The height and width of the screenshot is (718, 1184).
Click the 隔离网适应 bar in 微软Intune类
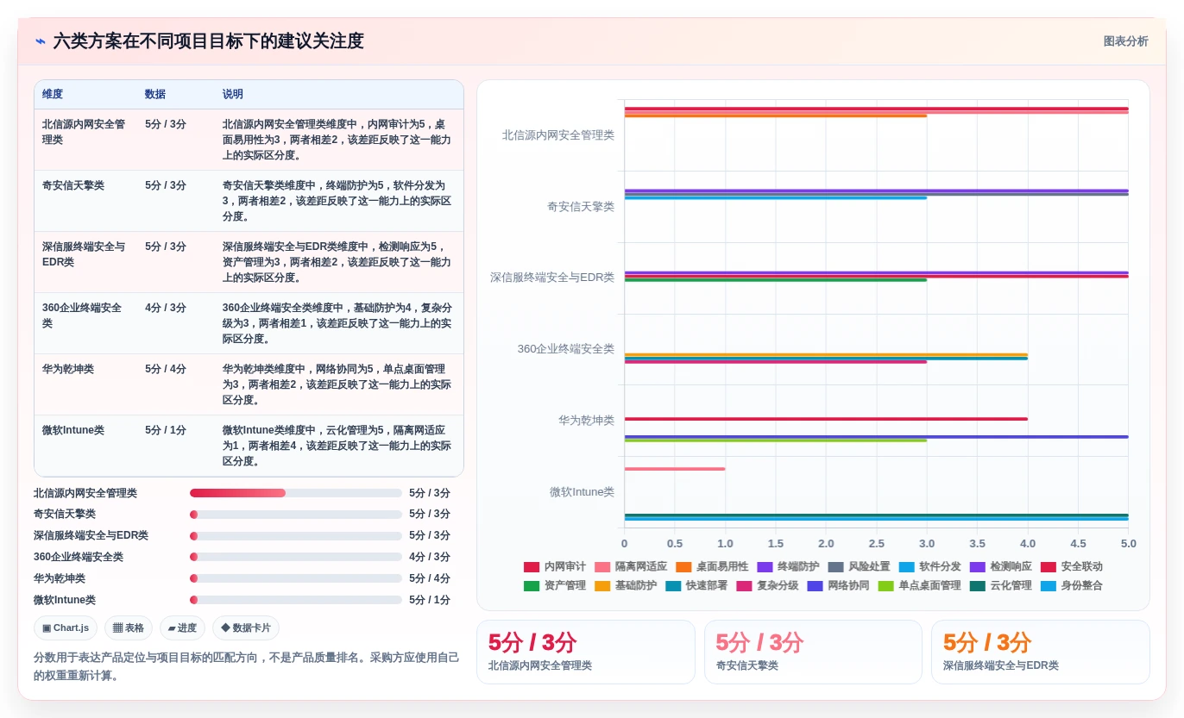coord(675,469)
